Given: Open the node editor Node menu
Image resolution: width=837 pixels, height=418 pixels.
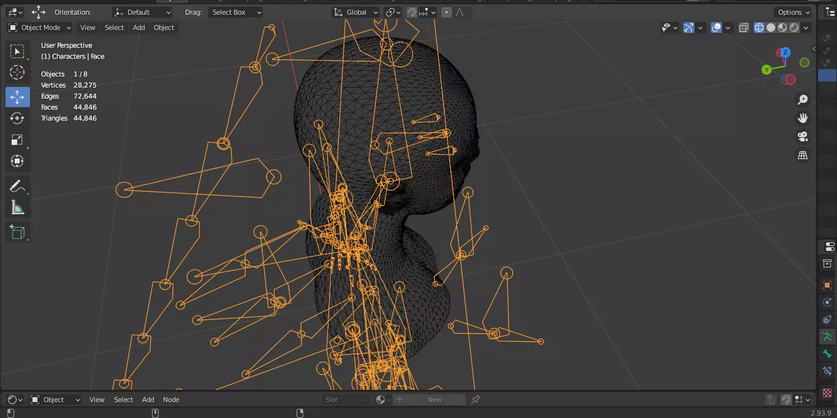Looking at the screenshot, I should point(171,400).
